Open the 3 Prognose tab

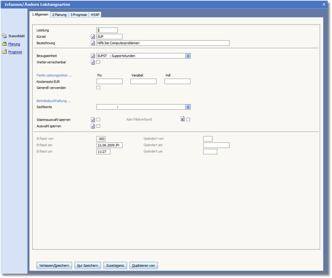pos(78,15)
